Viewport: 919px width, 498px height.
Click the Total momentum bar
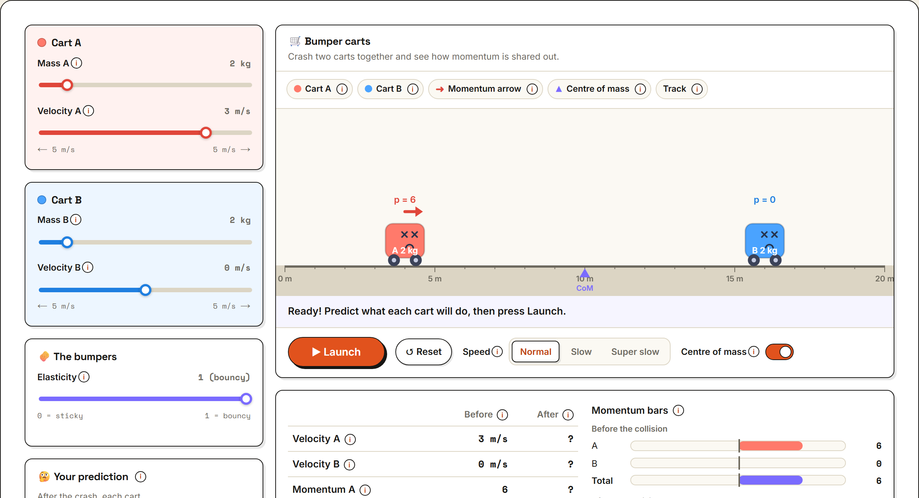(x=738, y=480)
